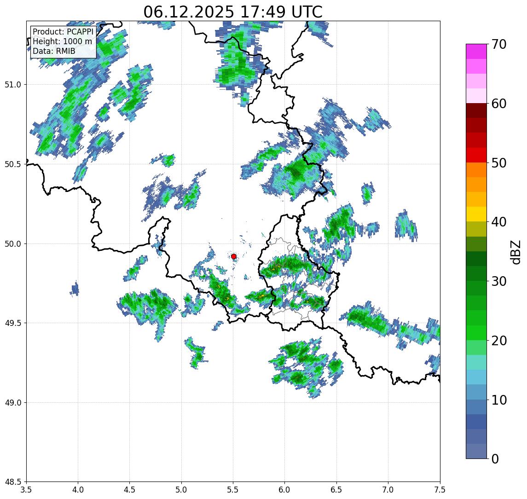The image size is (527, 499).
Task: Click the title '06.12.2025 17:49 UTC'
Action: tap(233, 12)
